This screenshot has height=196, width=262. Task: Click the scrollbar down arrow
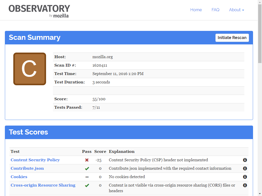click(x=260, y=194)
